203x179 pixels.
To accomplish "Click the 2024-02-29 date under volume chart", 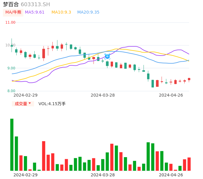I will point(25,175).
